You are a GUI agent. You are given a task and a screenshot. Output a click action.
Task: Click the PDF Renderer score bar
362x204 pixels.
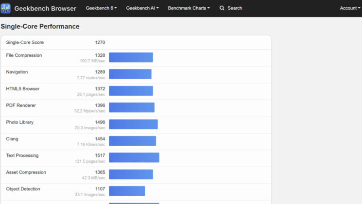132,107
